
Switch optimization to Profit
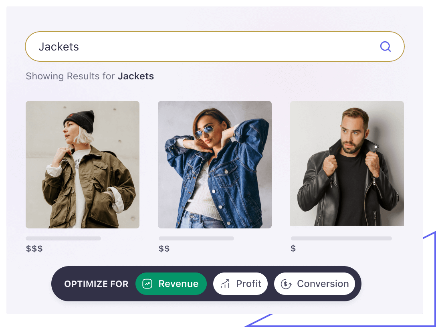coord(240,284)
